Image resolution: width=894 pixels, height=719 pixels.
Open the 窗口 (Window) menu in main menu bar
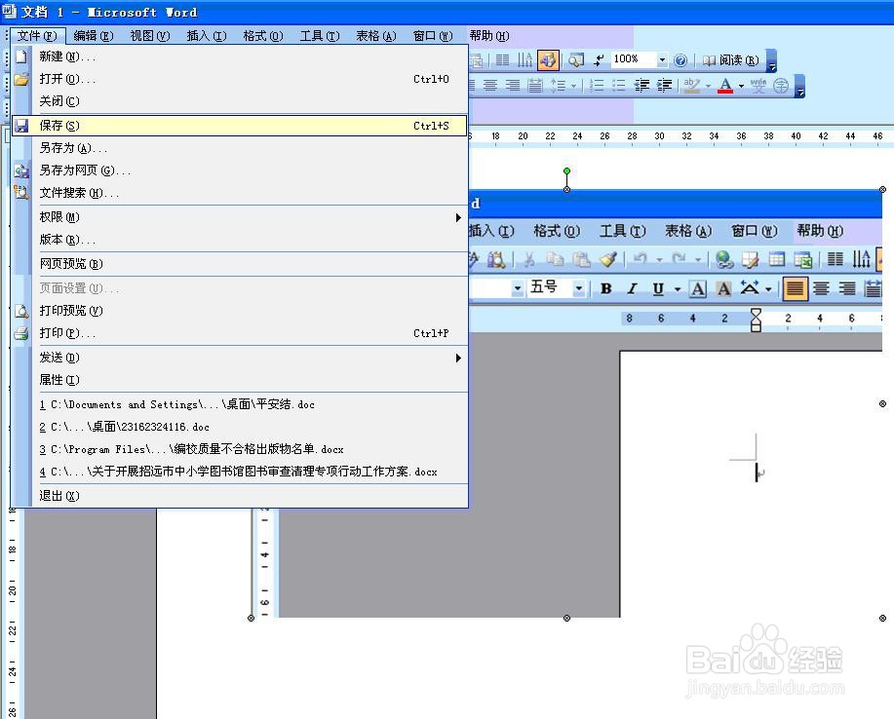click(433, 36)
